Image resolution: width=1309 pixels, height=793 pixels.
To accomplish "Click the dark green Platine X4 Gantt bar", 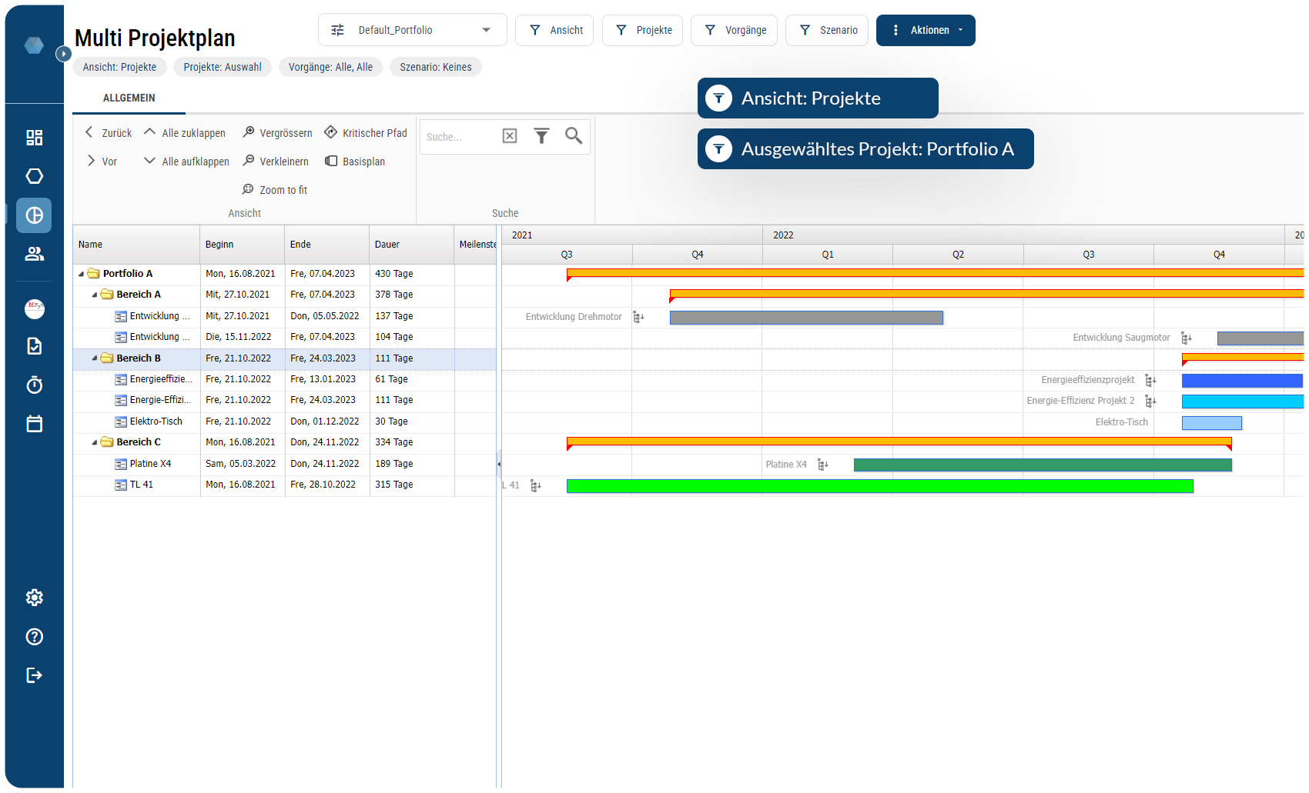I will (x=1043, y=465).
